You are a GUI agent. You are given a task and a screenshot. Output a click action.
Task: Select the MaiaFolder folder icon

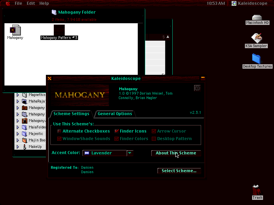(x=24, y=127)
